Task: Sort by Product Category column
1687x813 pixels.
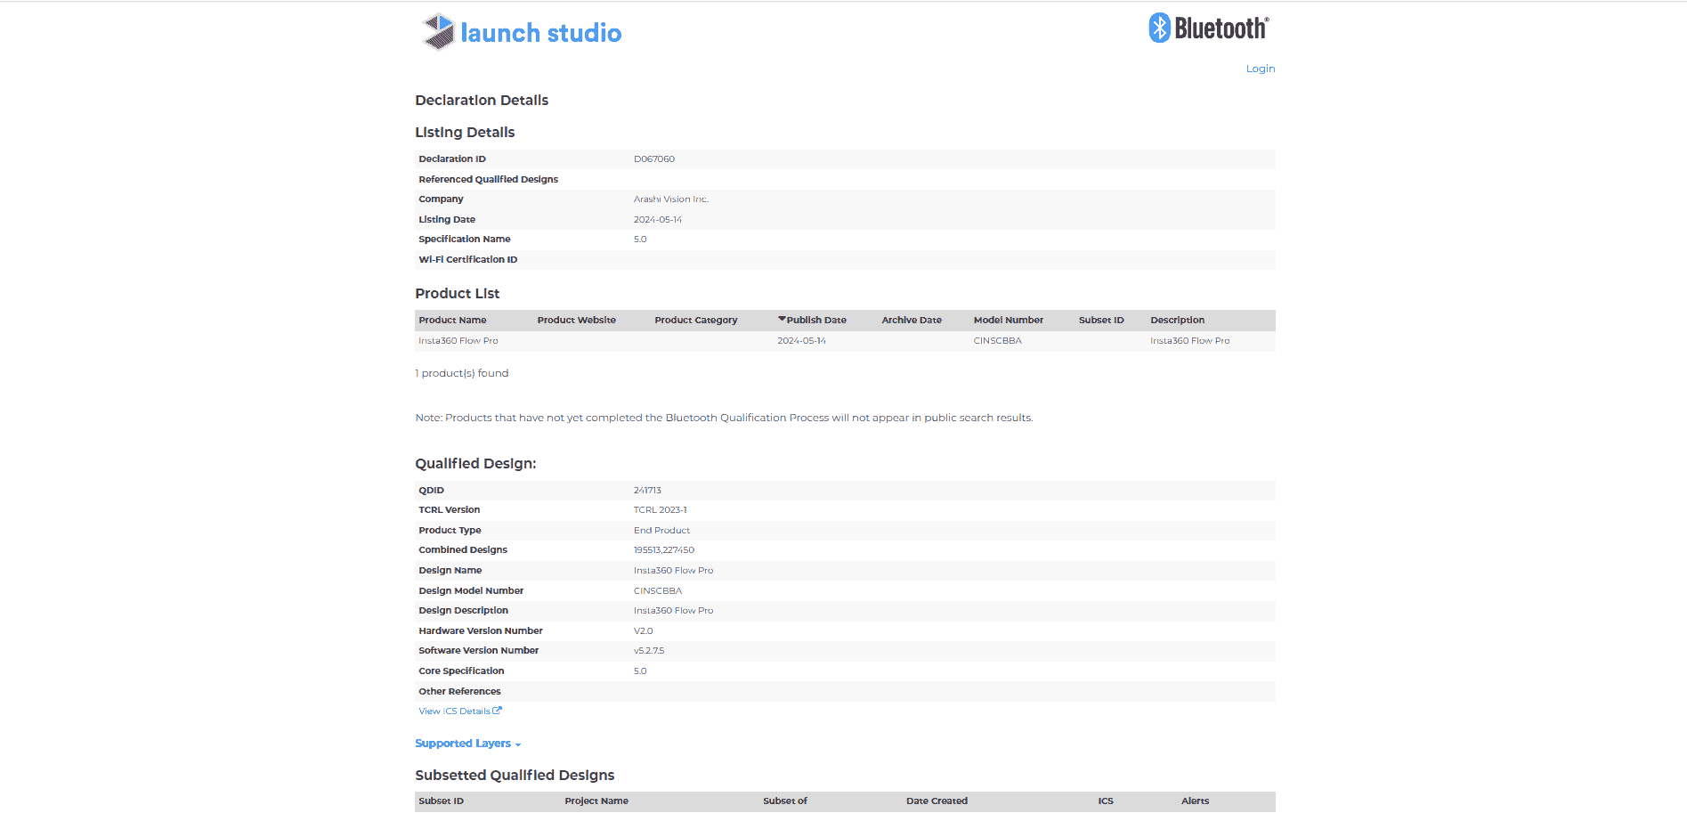Action: click(x=695, y=321)
